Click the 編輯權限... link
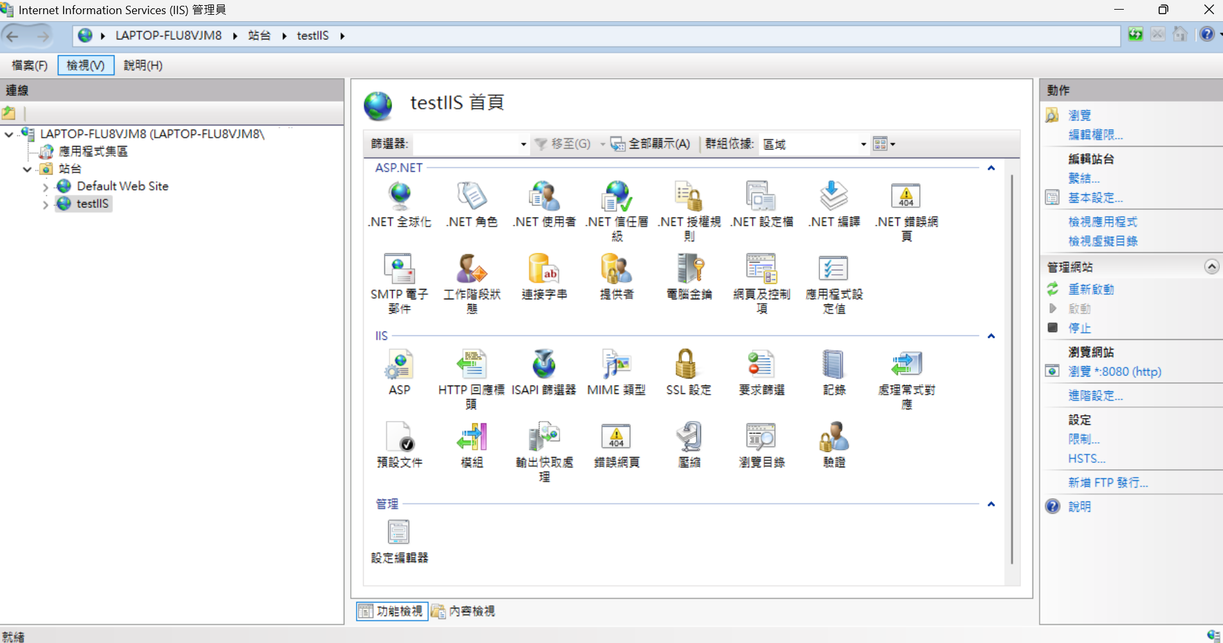Screen dimensions: 1223x643 pos(1096,135)
